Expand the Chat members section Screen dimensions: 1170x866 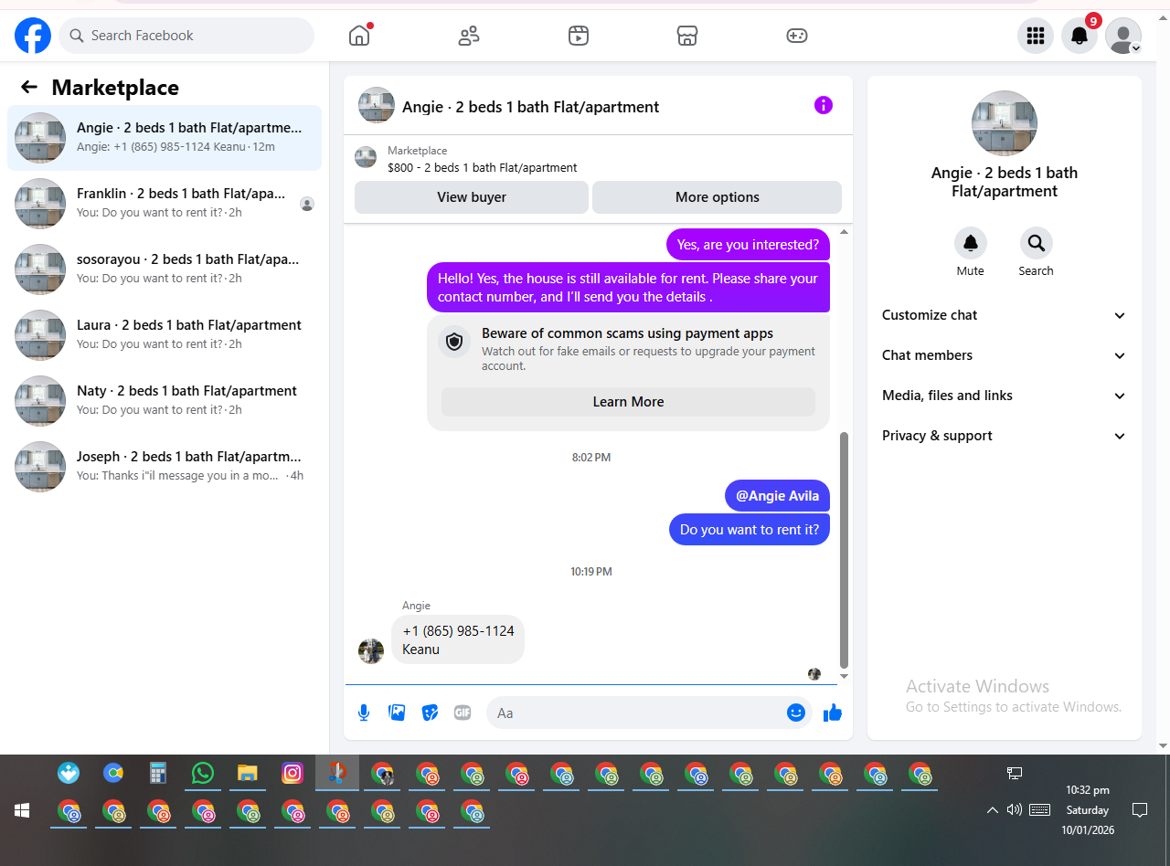[1005, 355]
